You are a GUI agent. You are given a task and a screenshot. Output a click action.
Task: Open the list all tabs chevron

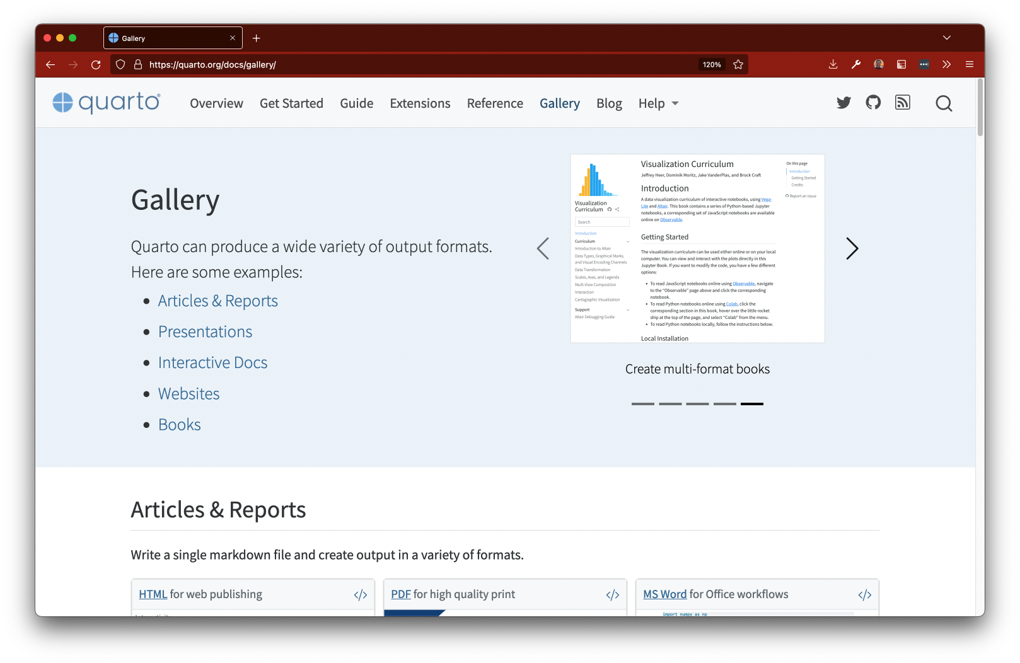[946, 38]
